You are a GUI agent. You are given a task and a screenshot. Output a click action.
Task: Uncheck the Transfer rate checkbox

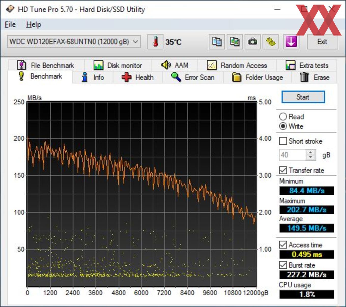pyautogui.click(x=283, y=170)
